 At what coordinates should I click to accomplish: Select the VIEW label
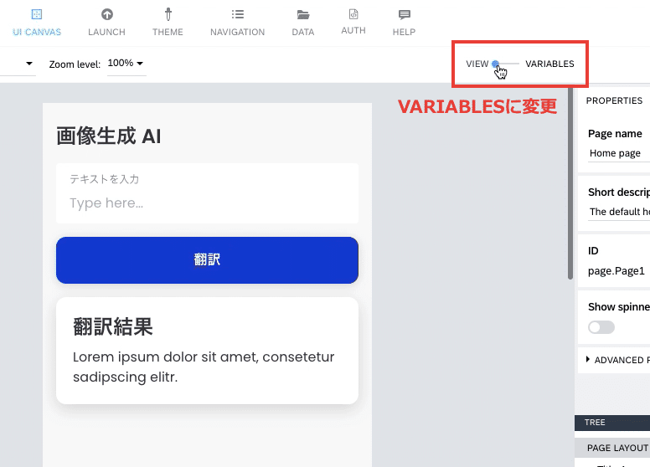(x=477, y=64)
